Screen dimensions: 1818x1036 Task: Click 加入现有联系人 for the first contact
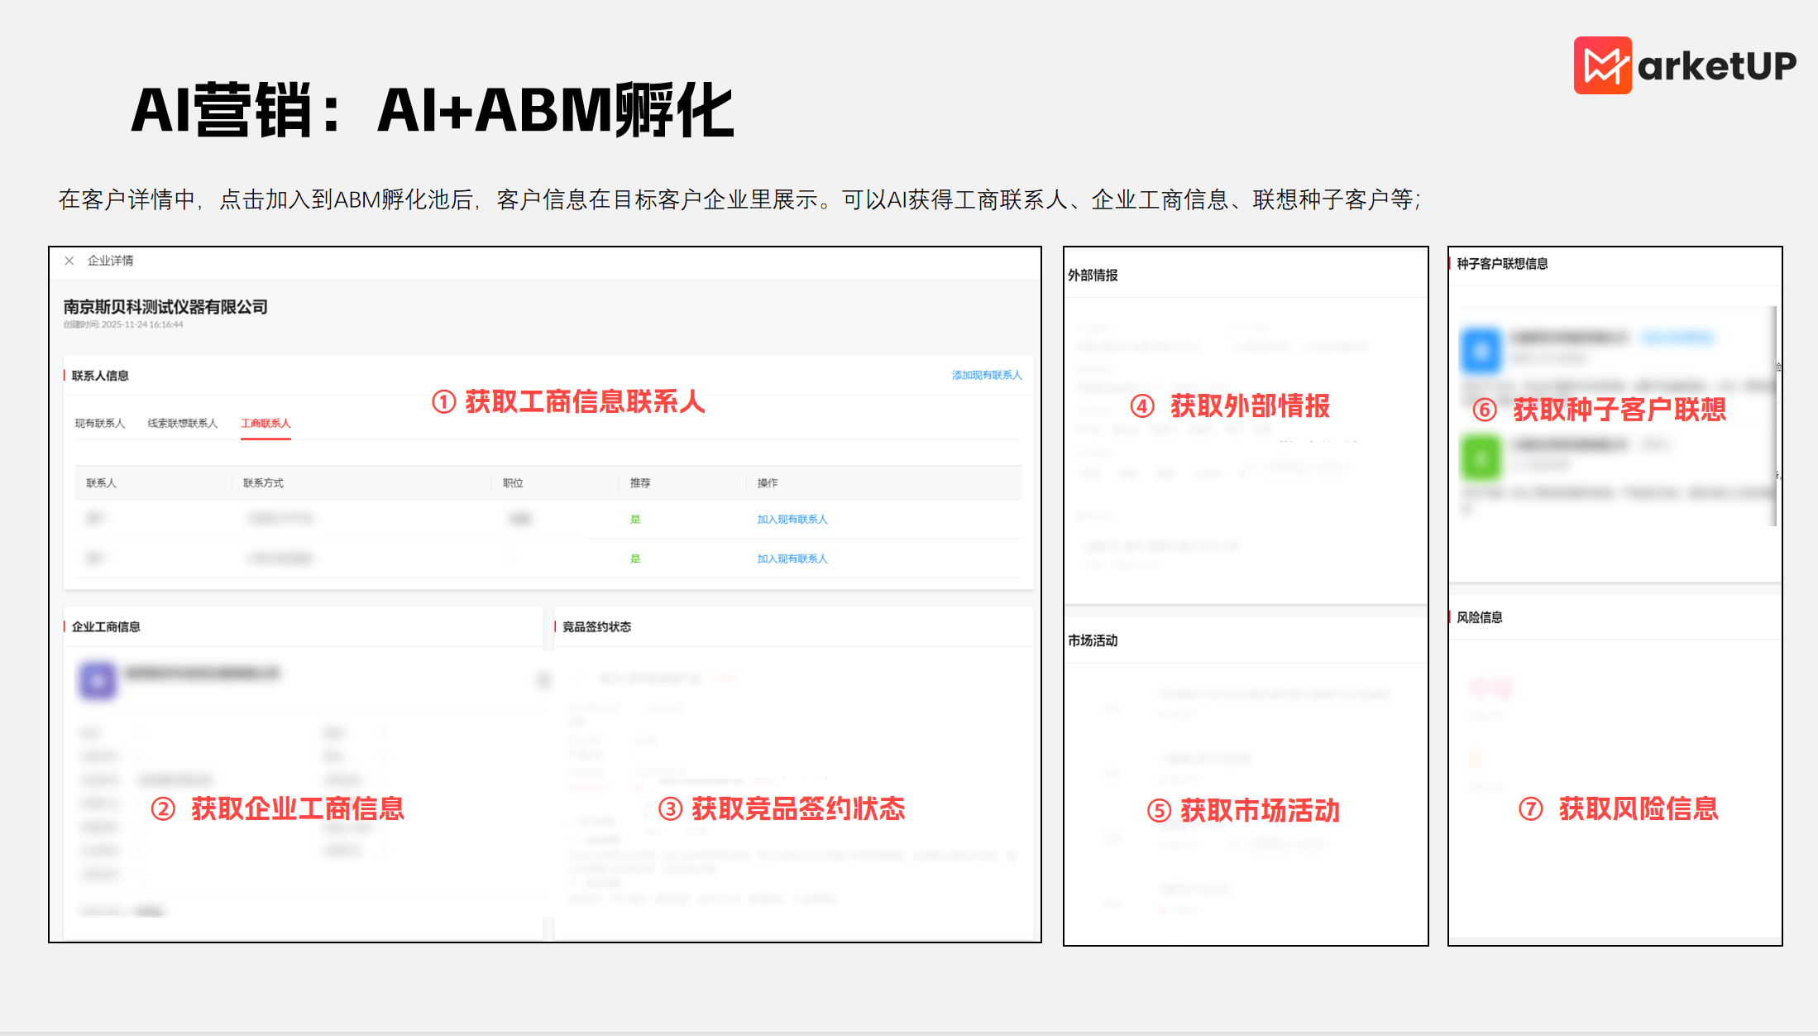tap(791, 519)
